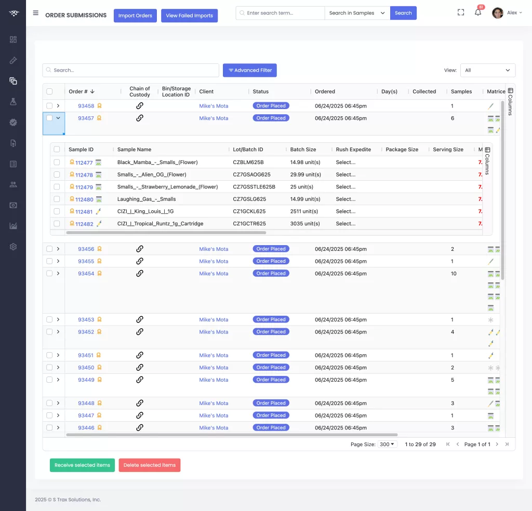The width and height of the screenshot is (532, 511).
Task: Toggle the select-all orders header checkbox
Action: [x=49, y=91]
